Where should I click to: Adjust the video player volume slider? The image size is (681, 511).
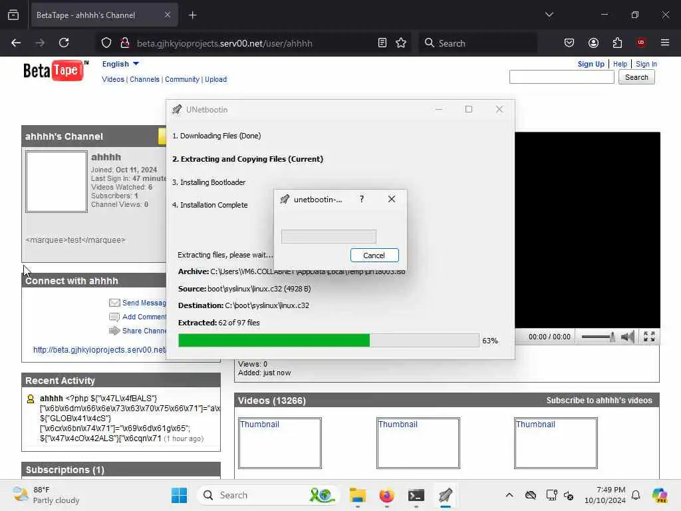tap(598, 336)
